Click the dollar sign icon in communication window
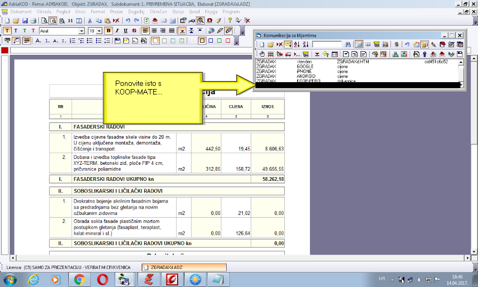Image resolution: width=478 pixels, height=287 pixels. (396, 44)
